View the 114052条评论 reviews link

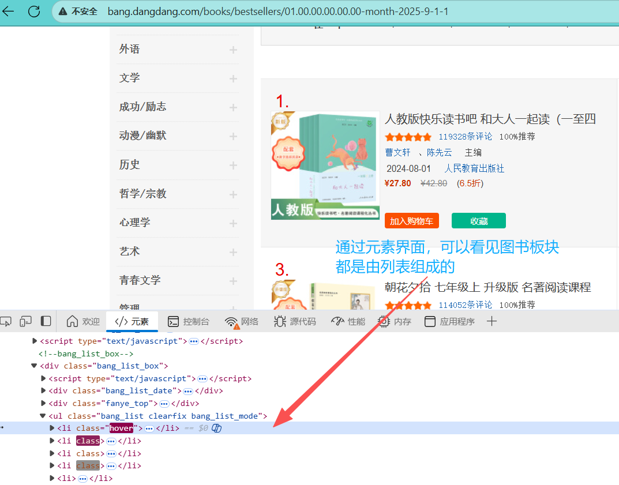click(466, 305)
